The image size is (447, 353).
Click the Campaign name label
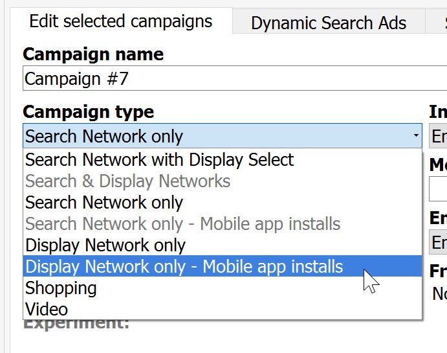(93, 54)
